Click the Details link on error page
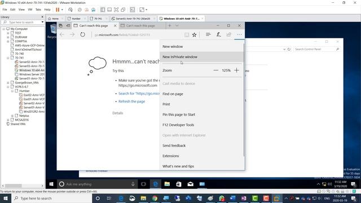Viewport: 361px width, 203px height. 118,113
